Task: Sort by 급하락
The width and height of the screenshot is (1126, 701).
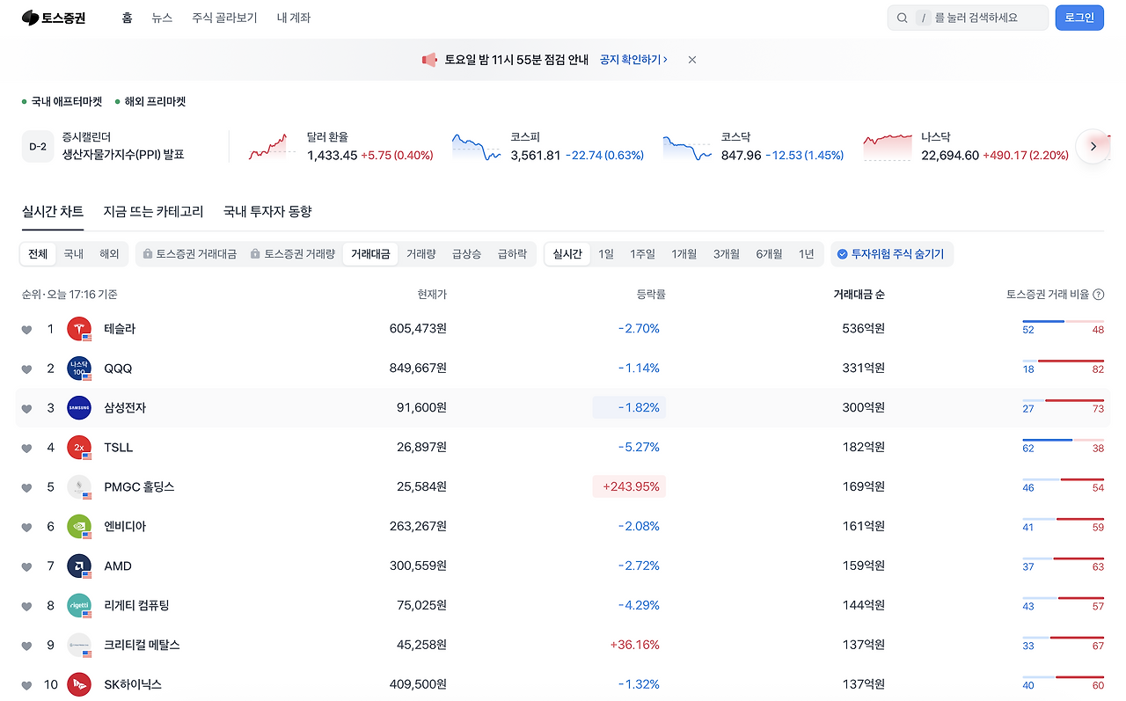Action: click(512, 254)
